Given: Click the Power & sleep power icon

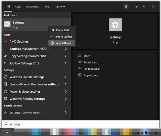Looking at the screenshot, I should 6,91.
